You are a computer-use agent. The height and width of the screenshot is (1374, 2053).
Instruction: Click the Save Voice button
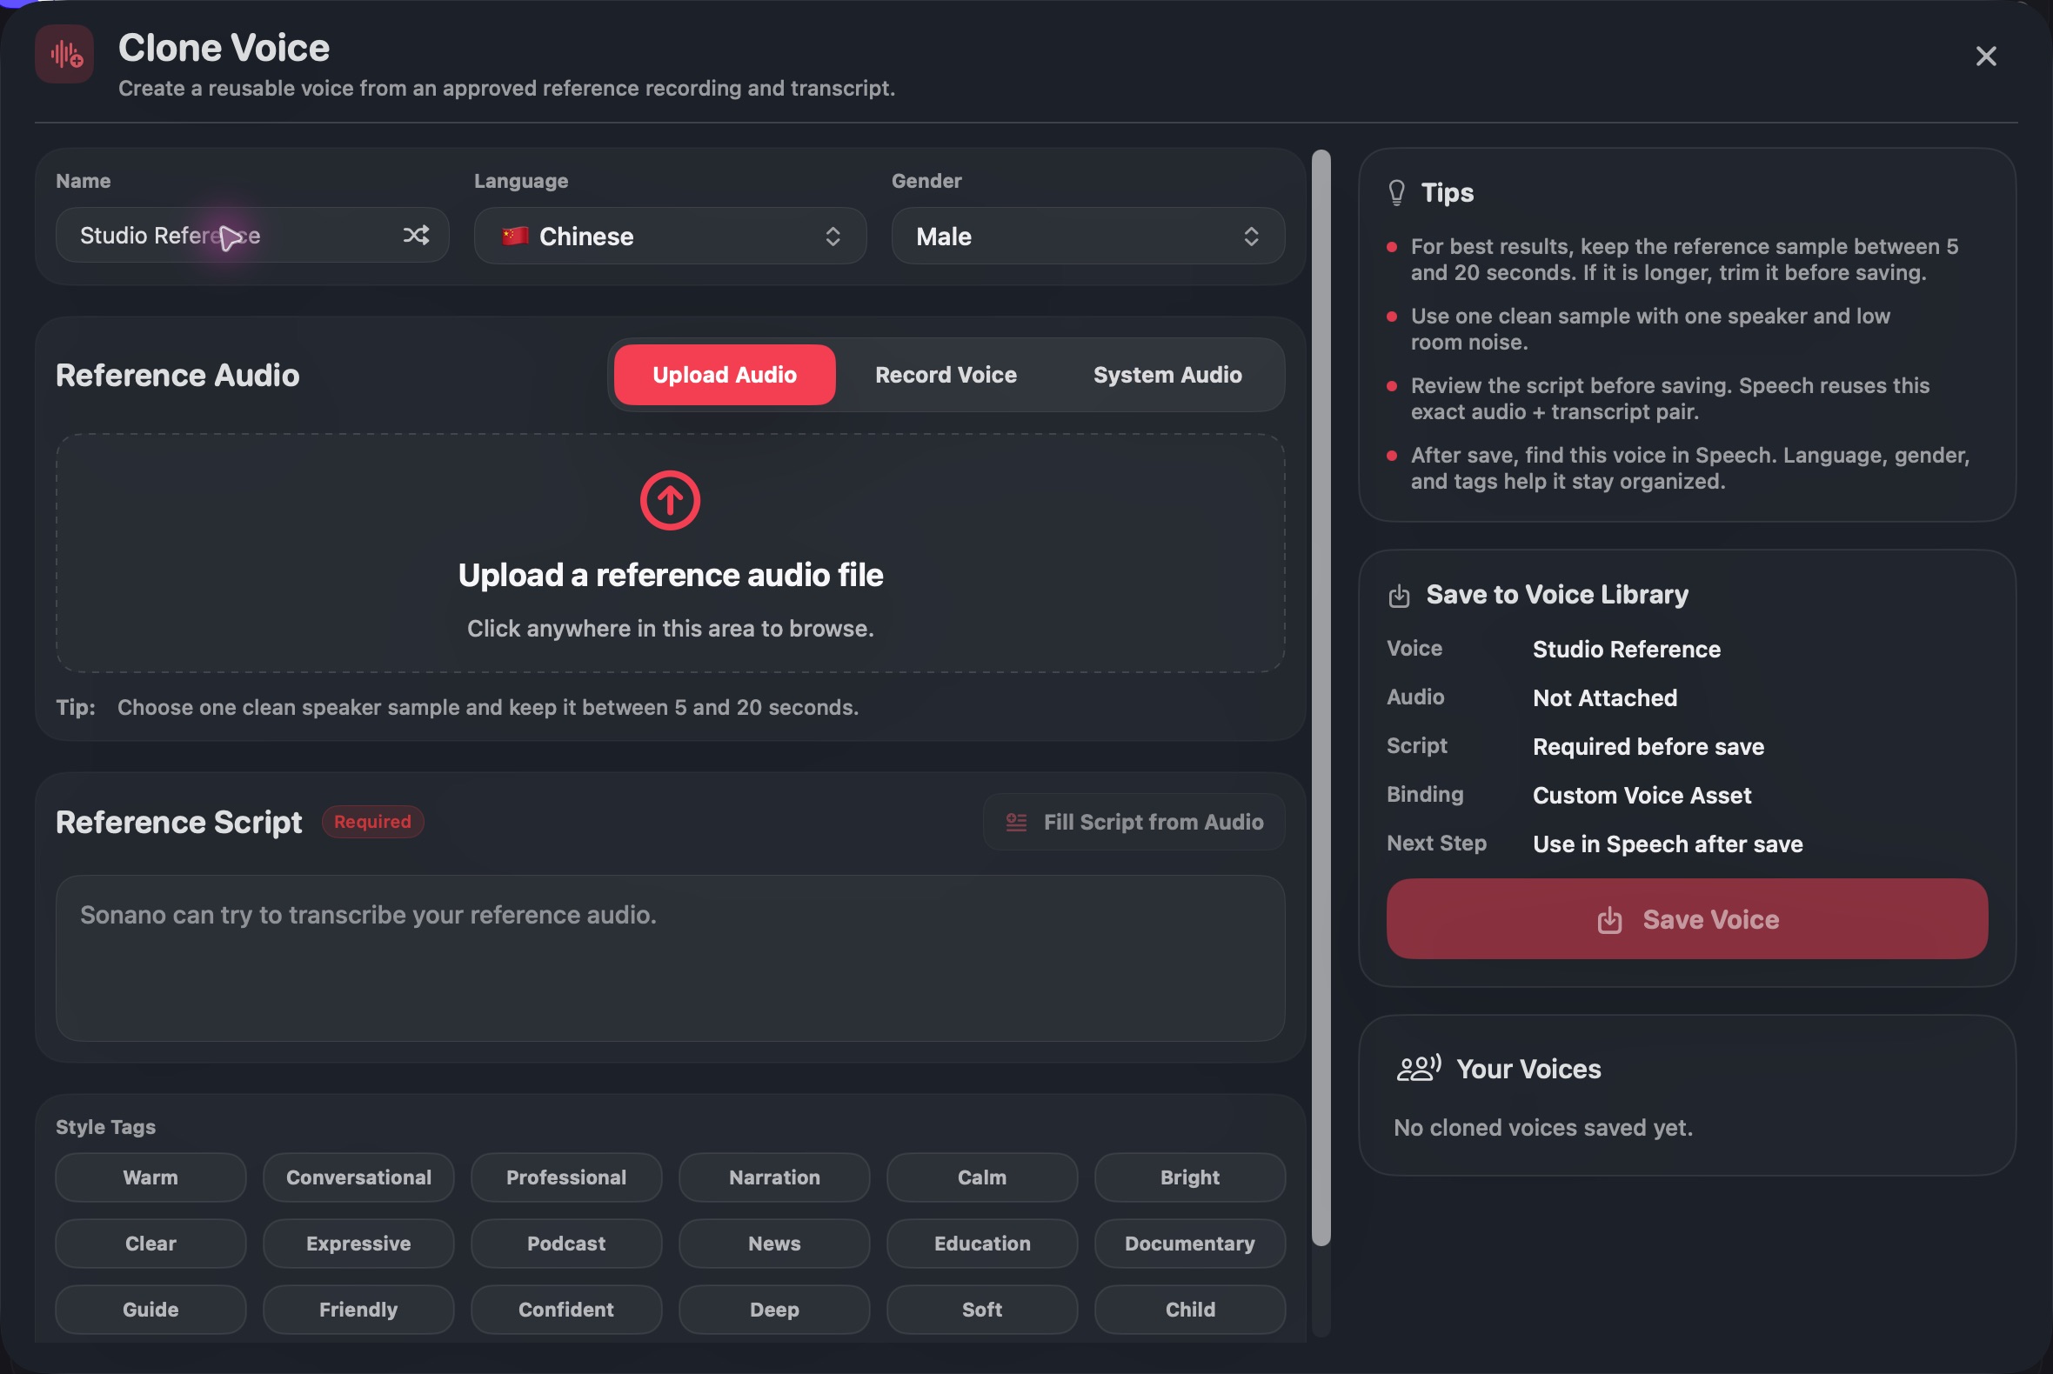coord(1687,919)
